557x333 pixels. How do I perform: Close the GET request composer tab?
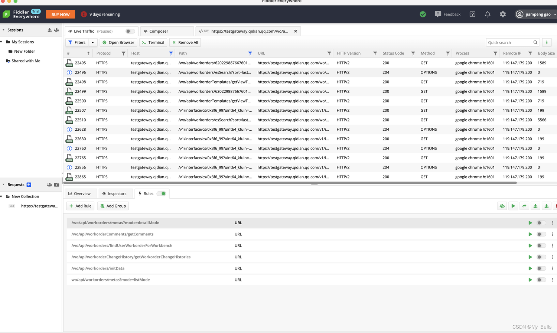point(296,31)
